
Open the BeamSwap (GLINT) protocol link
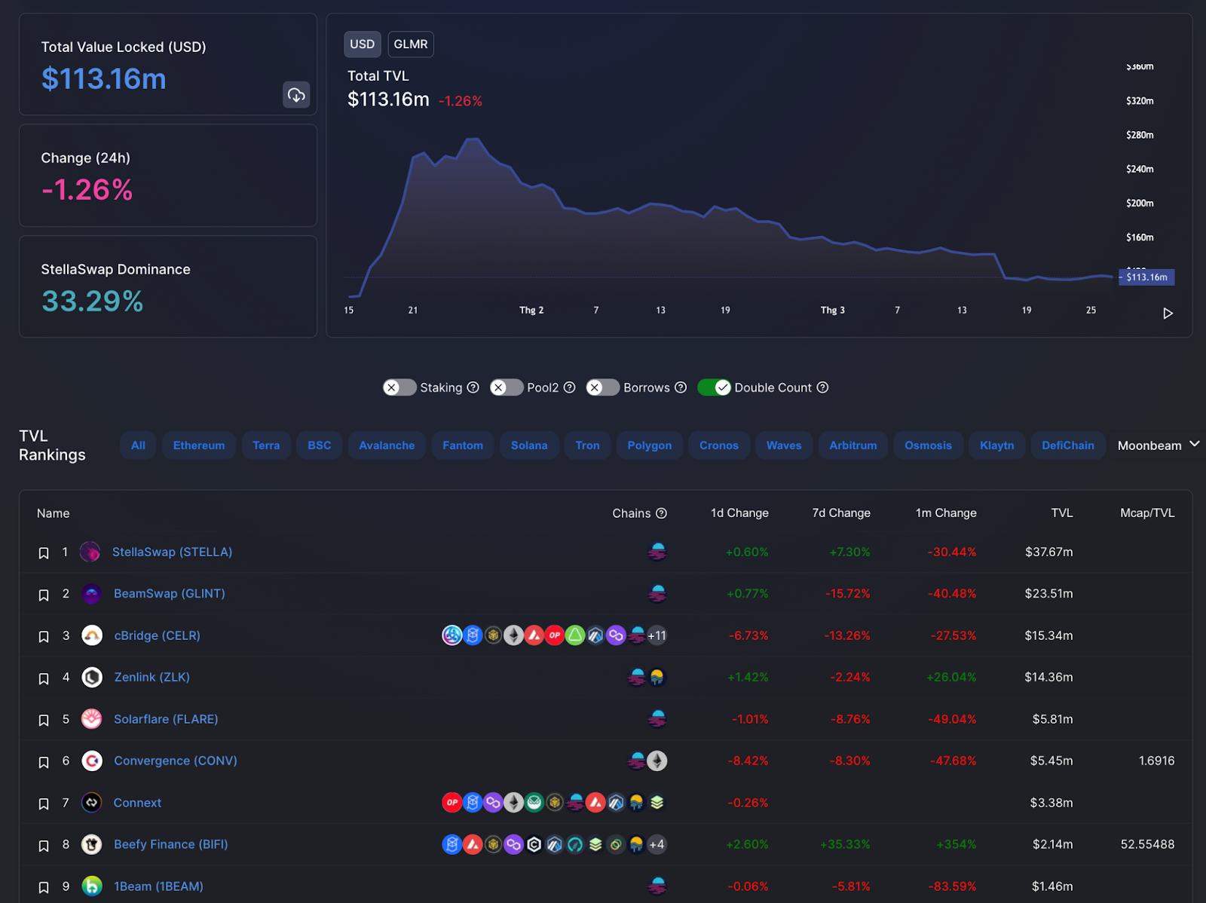coord(170,593)
